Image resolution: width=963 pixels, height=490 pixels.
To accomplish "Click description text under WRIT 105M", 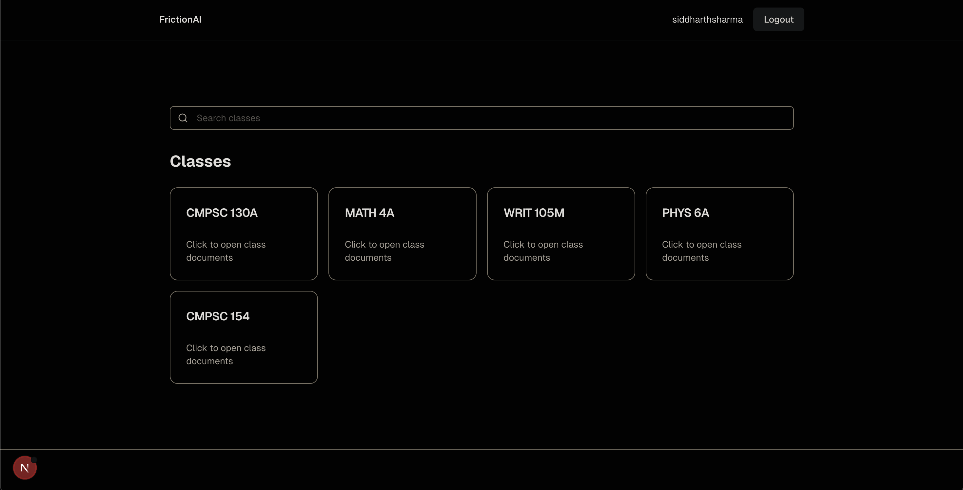I will coord(543,251).
